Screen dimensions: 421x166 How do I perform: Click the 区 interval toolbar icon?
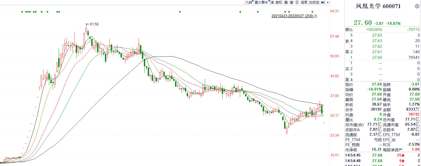click(297, 3)
